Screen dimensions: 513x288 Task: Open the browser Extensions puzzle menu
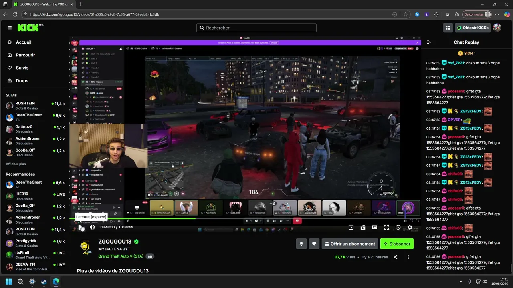(x=436, y=14)
